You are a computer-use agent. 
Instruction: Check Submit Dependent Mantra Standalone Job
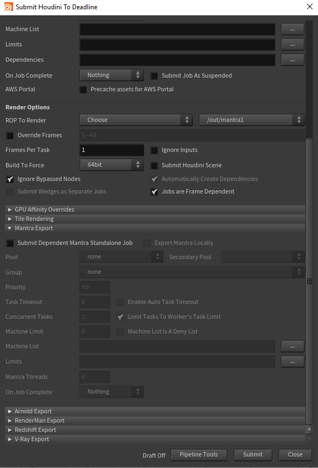point(10,243)
